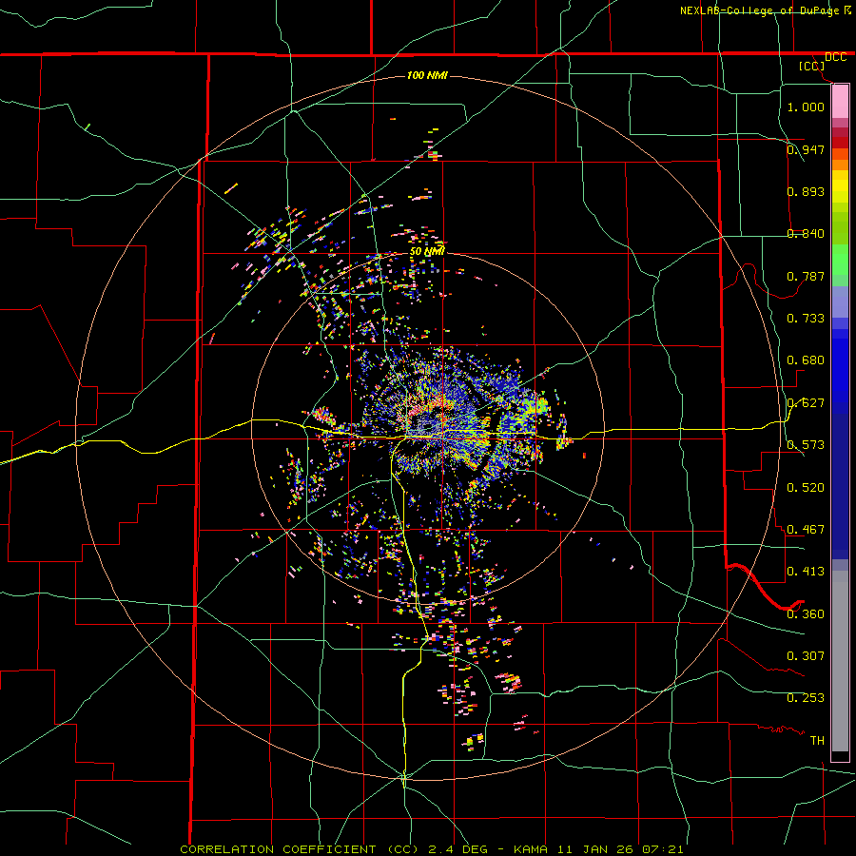Click the [CC] legend unit label
The height and width of the screenshot is (856, 856).
click(811, 66)
